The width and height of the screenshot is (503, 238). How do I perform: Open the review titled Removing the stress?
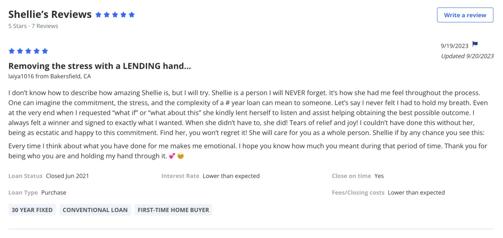point(100,66)
